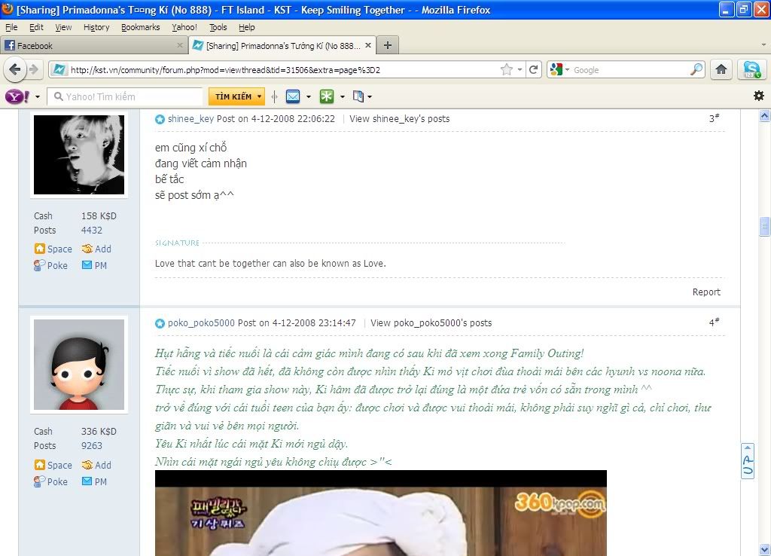Go back with the browser Back arrow
This screenshot has height=556, width=771.
coord(15,69)
